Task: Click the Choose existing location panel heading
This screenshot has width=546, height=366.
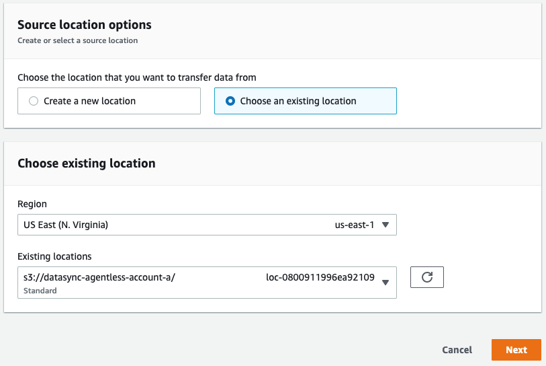Action: click(86, 163)
